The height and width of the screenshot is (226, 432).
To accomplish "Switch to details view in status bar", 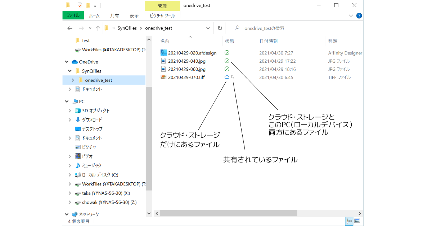I will (x=349, y=221).
